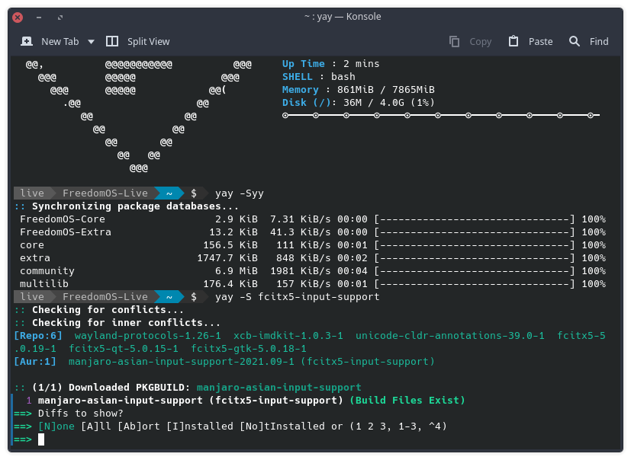Maximize the Konsole window
Screen dimensions: 631x460
coord(60,18)
